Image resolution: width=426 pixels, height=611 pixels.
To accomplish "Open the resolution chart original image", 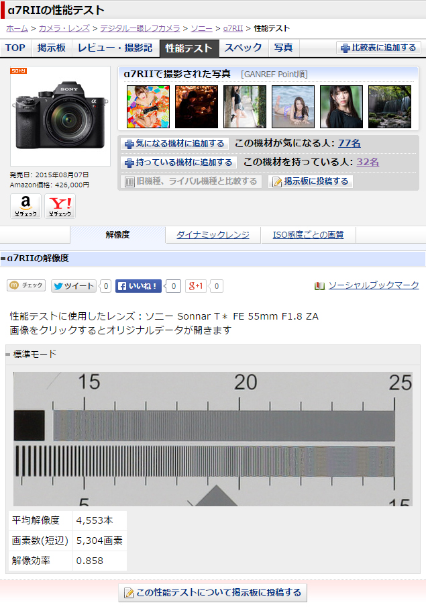I will pos(213,439).
